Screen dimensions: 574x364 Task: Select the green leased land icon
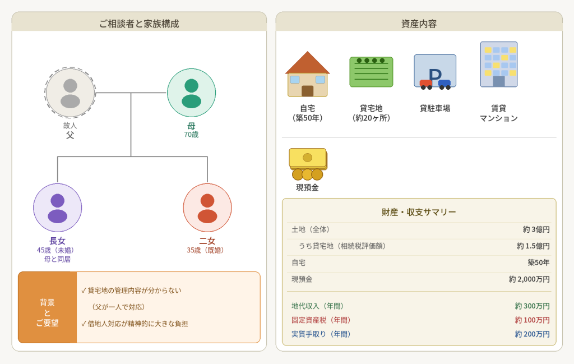click(x=371, y=72)
